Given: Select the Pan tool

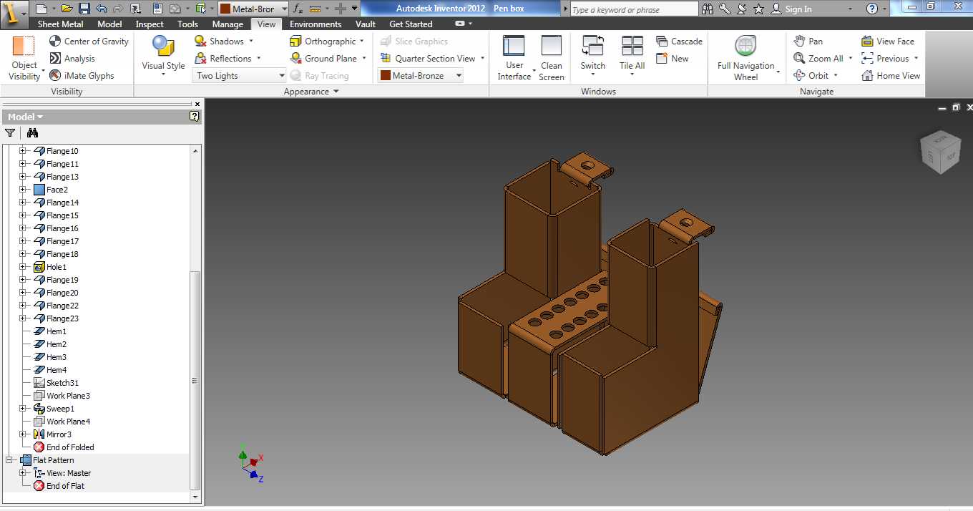Looking at the screenshot, I should click(x=808, y=41).
